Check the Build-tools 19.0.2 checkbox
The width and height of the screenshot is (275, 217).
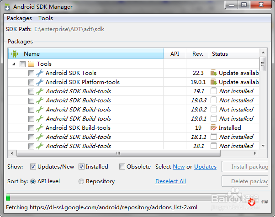(x=31, y=110)
